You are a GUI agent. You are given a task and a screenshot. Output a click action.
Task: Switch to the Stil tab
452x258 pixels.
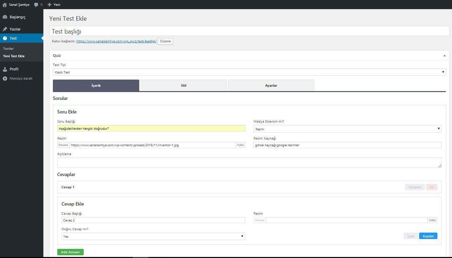click(x=183, y=86)
